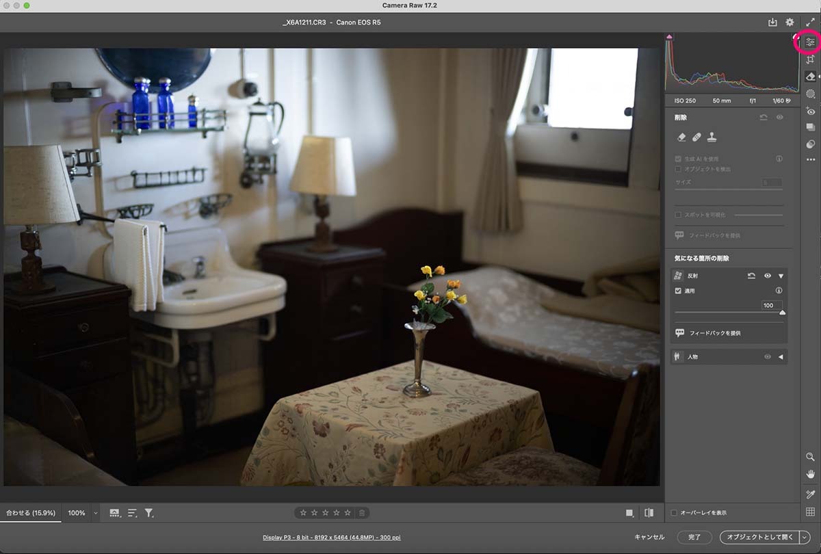Viewport: 821px width, 554px height.
Task: Click the save image download icon
Action: 773,23
